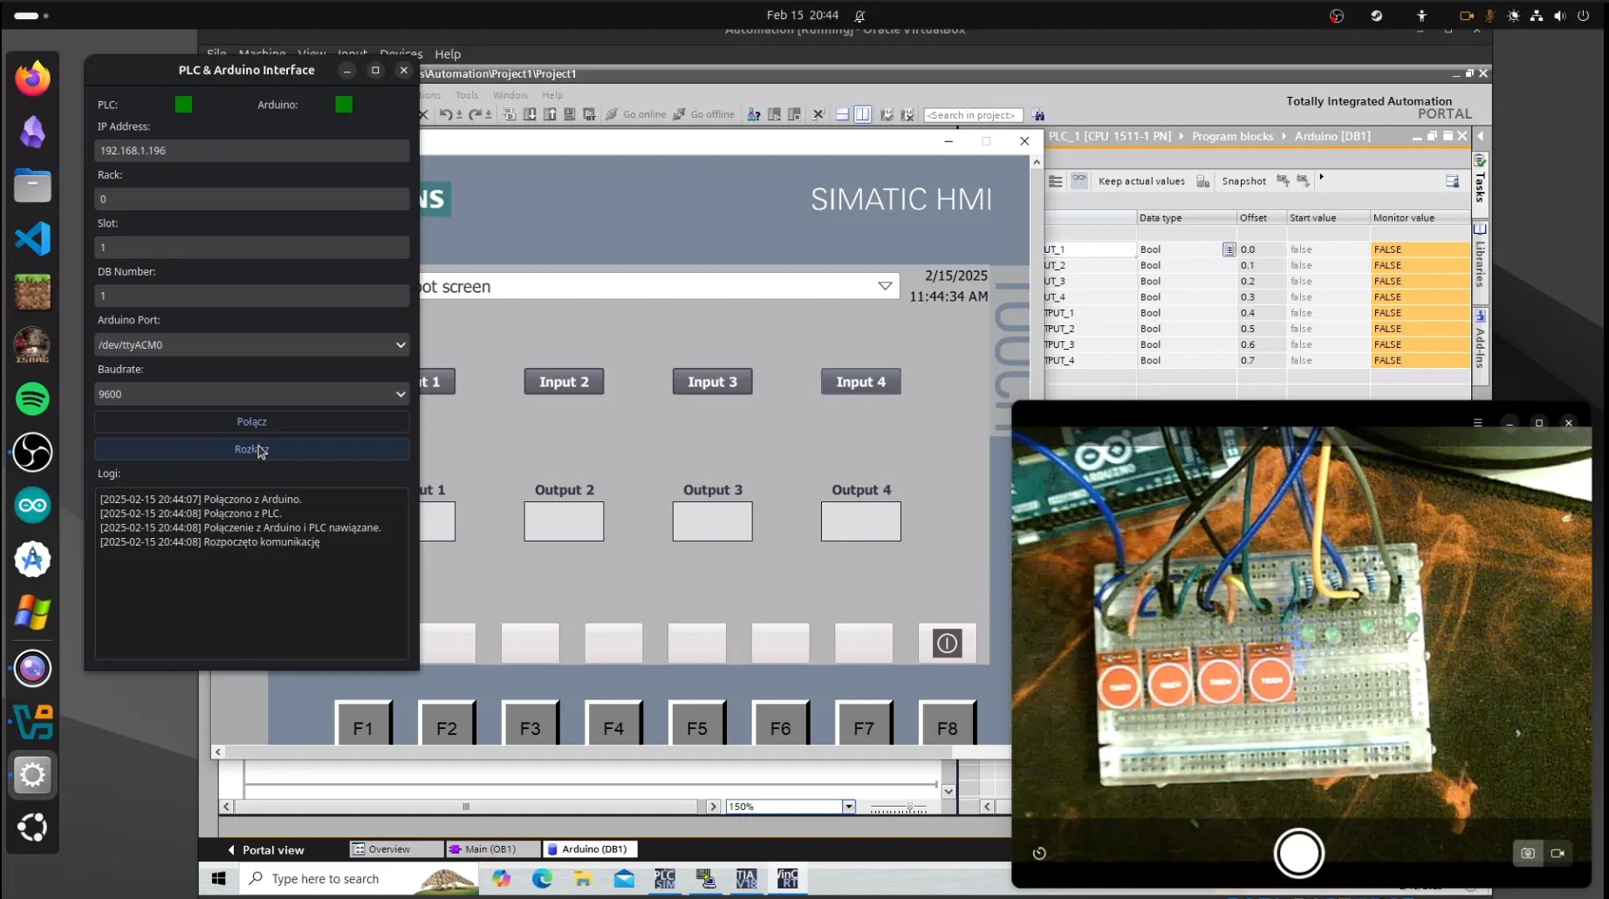Image resolution: width=1609 pixels, height=899 pixels.
Task: Open the 150% zoom level dropdown
Action: 848,807
